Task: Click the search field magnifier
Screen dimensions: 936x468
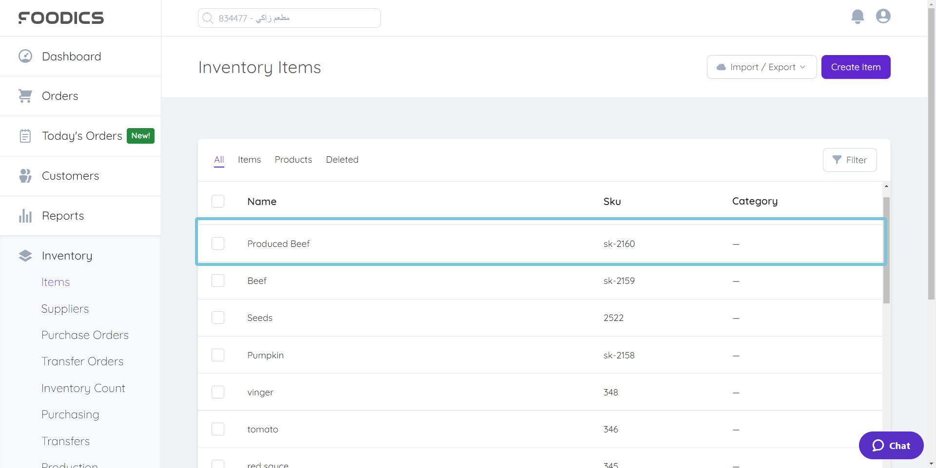Action: (208, 18)
